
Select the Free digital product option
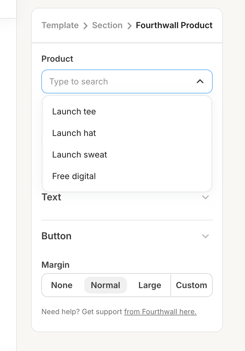tap(74, 176)
